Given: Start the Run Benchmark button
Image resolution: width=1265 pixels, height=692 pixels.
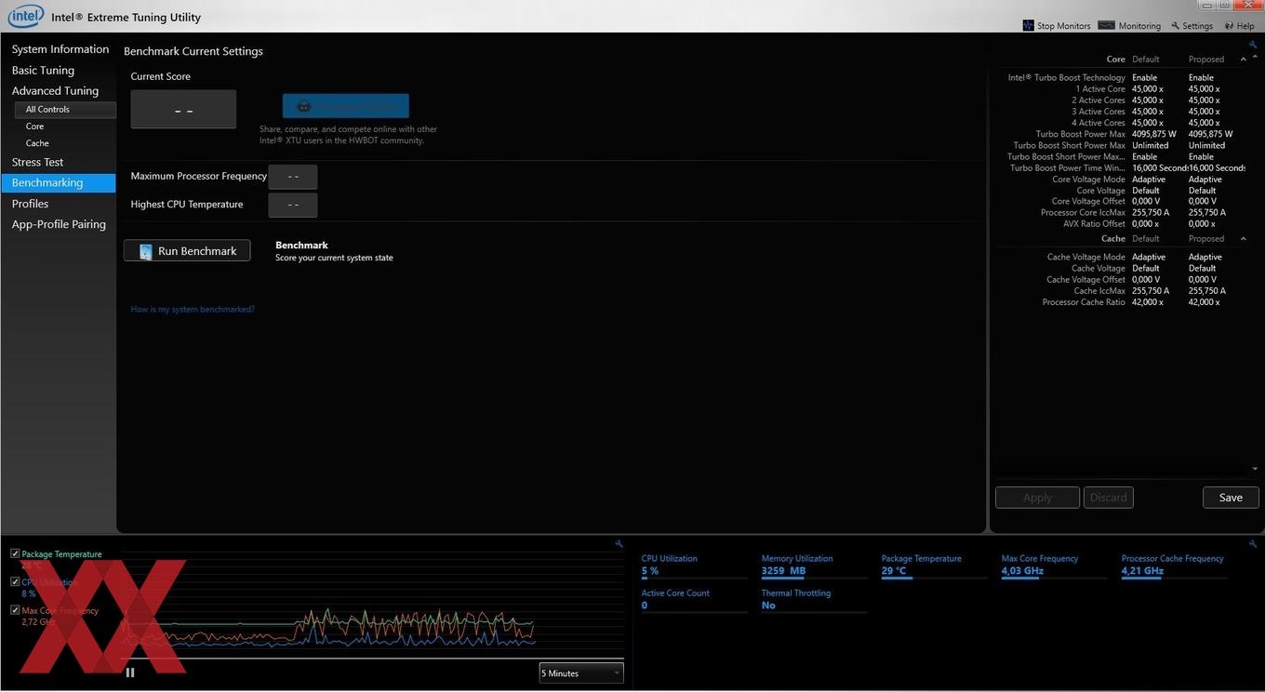Looking at the screenshot, I should 187,251.
